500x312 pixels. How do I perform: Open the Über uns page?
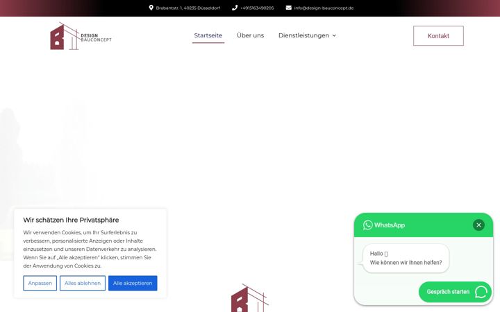click(250, 35)
